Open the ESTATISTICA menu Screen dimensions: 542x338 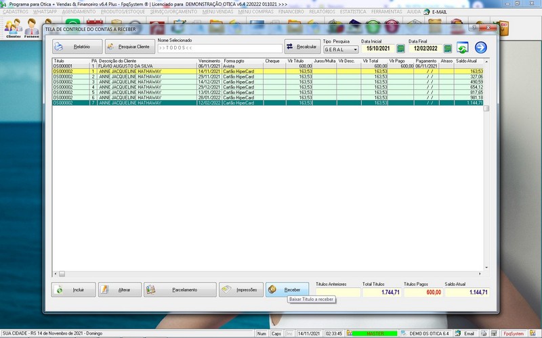[x=353, y=11]
